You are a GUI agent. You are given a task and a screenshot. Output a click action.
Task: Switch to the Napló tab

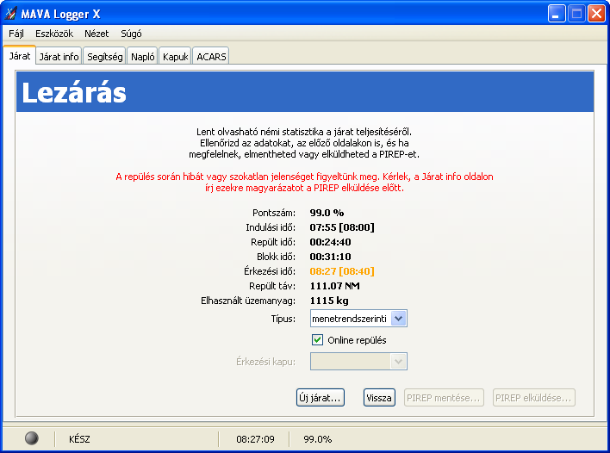point(143,57)
